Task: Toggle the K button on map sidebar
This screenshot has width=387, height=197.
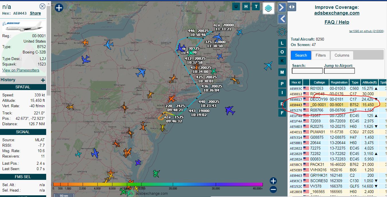Action: click(x=282, y=61)
